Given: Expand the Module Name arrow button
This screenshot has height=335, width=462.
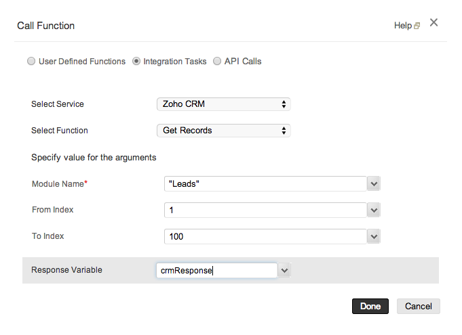Looking at the screenshot, I should [x=373, y=184].
